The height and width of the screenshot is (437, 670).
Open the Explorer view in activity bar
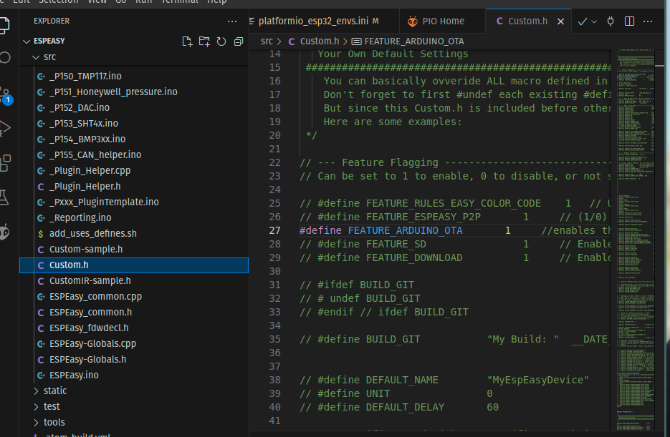[x=4, y=25]
